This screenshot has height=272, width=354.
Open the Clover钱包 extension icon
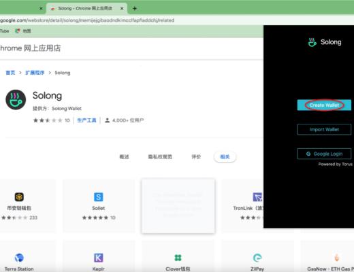click(x=178, y=258)
